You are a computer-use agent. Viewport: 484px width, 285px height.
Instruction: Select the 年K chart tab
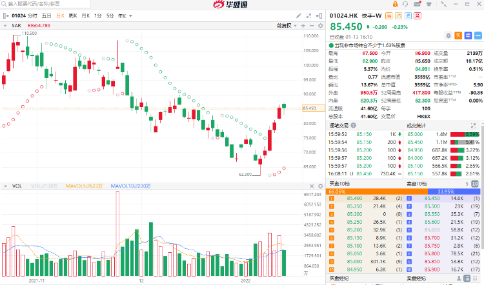122,15
